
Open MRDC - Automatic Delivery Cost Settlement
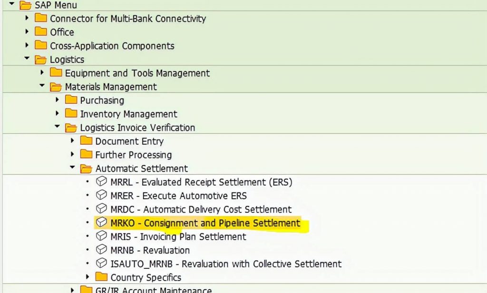coord(201,209)
